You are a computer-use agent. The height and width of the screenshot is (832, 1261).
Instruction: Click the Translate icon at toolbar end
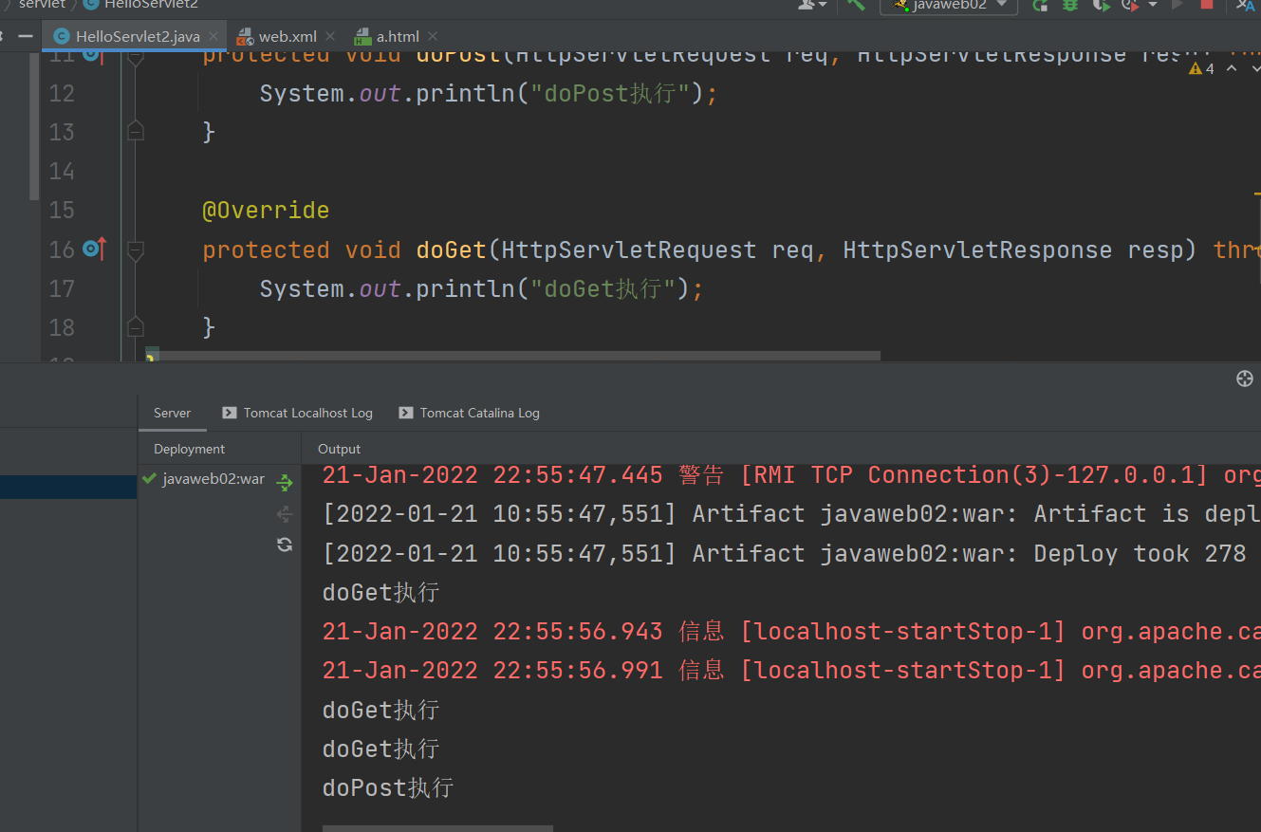[x=1246, y=5]
